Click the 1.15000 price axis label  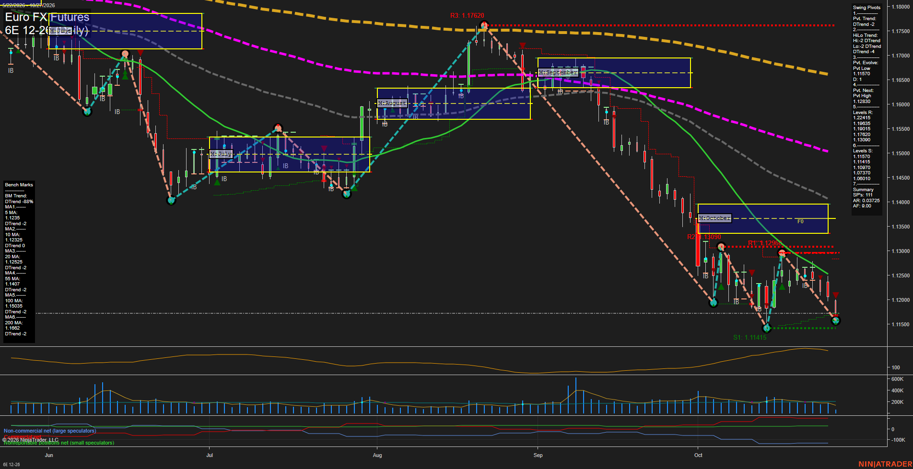(901, 153)
